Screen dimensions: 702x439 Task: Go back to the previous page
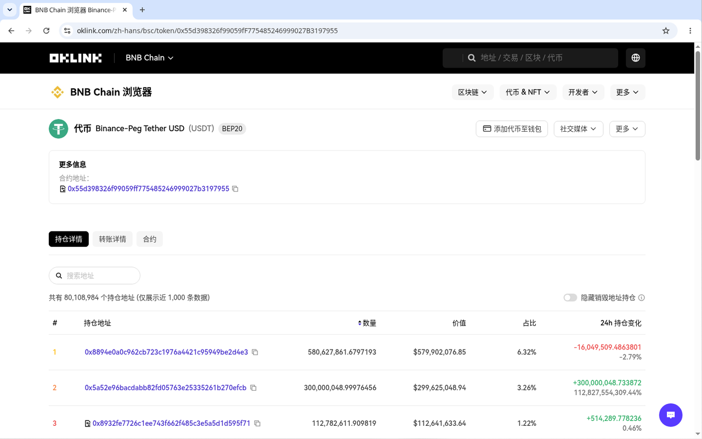click(12, 31)
